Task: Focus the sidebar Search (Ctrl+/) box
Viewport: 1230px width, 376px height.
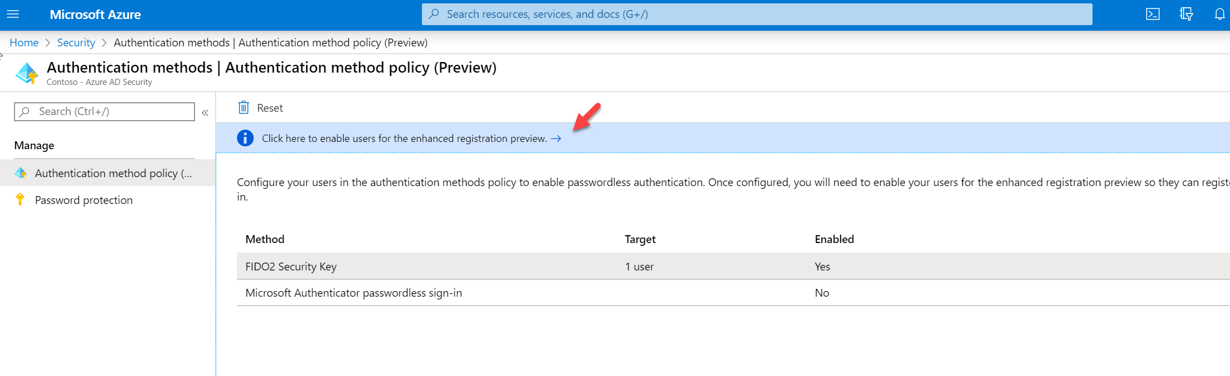Action: click(x=105, y=112)
